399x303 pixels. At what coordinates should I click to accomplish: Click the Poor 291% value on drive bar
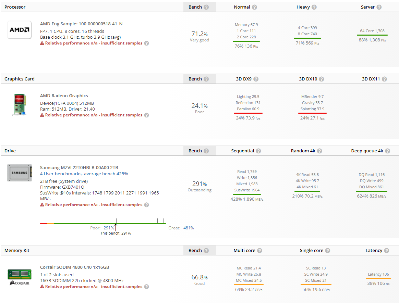pos(109,228)
